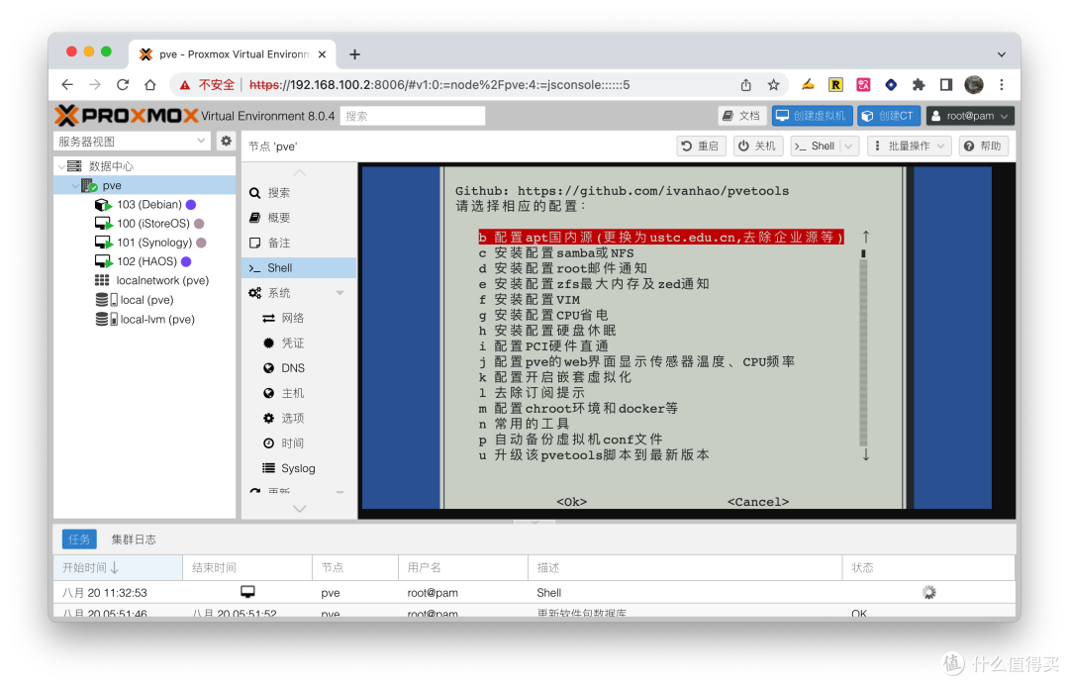Image resolution: width=1069 pixels, height=686 pixels.
Task: Click the 关机 shutdown button
Action: coord(758,146)
